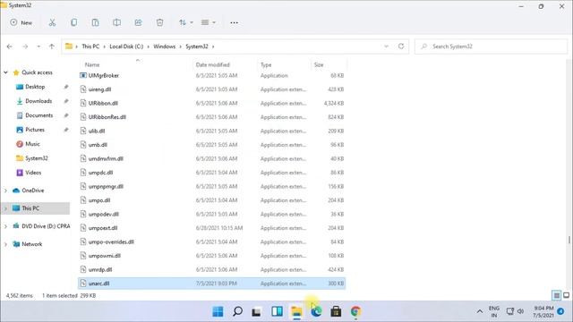Open recent locations dropdown chevron
This screenshot has height=322, width=573.
38,47
